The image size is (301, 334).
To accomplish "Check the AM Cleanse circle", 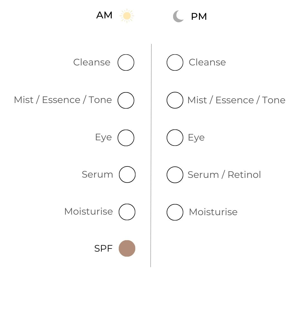I will pos(126,63).
